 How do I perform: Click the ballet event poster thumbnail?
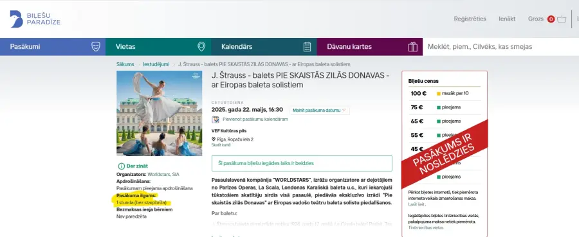pyautogui.click(x=159, y=113)
